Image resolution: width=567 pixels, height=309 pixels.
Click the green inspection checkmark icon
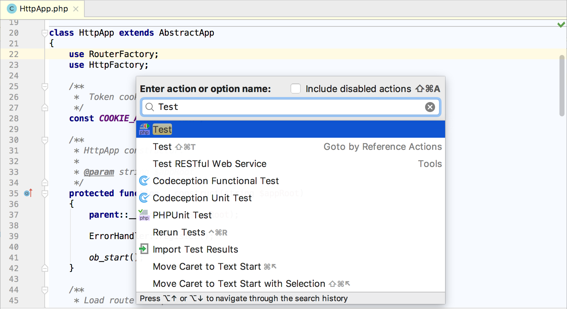click(x=561, y=25)
